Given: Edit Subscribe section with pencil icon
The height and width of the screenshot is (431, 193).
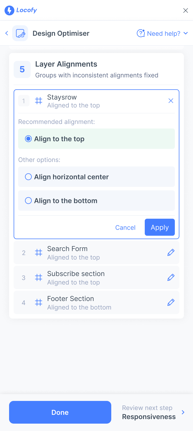Looking at the screenshot, I should (171, 277).
